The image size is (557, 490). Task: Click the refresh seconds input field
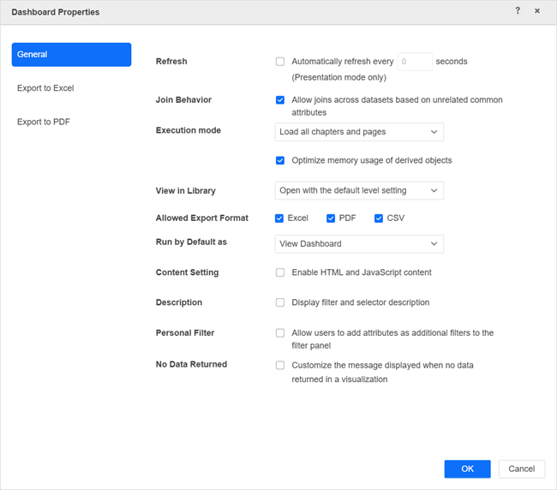pyautogui.click(x=415, y=62)
